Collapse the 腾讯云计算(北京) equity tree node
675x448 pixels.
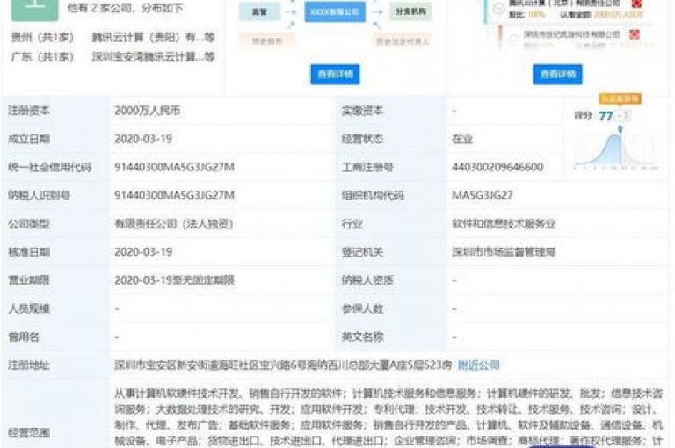pos(498,8)
